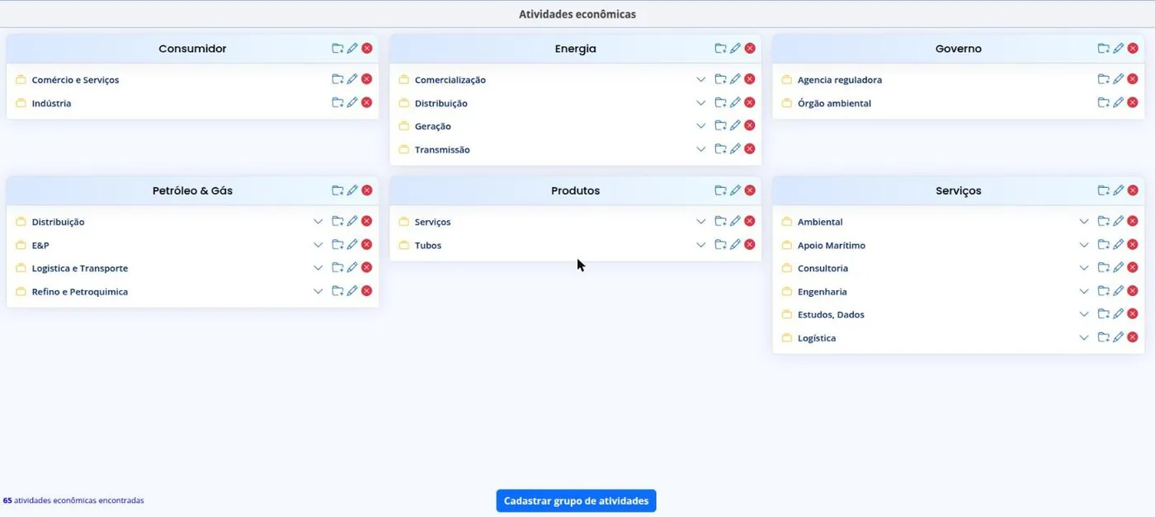Expand the Comercialização row

(x=700, y=80)
